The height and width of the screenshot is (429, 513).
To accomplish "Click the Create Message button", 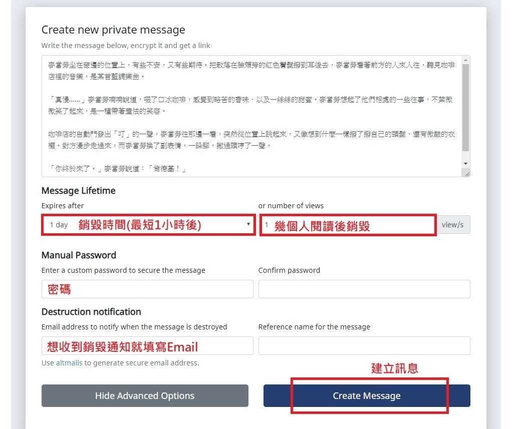I will tap(367, 395).
